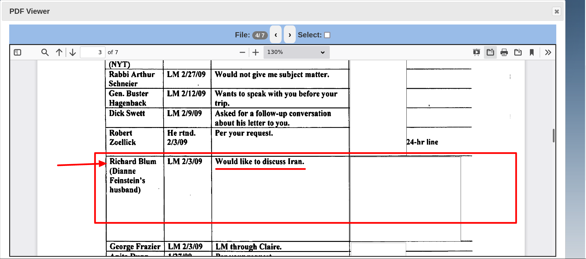The width and height of the screenshot is (586, 259).
Task: Open the find in document search
Action: click(x=45, y=52)
